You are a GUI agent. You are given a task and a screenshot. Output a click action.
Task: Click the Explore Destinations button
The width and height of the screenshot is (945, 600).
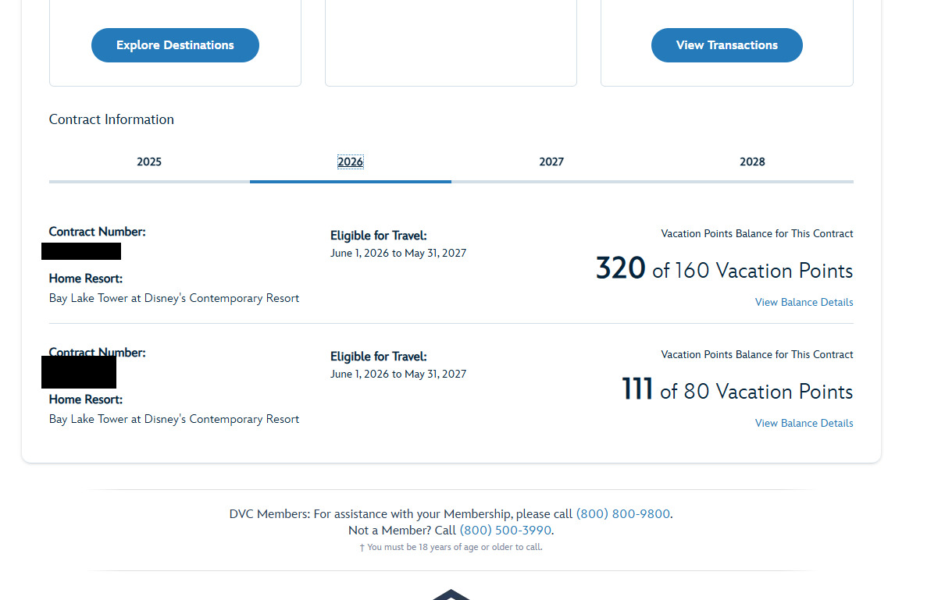point(175,45)
